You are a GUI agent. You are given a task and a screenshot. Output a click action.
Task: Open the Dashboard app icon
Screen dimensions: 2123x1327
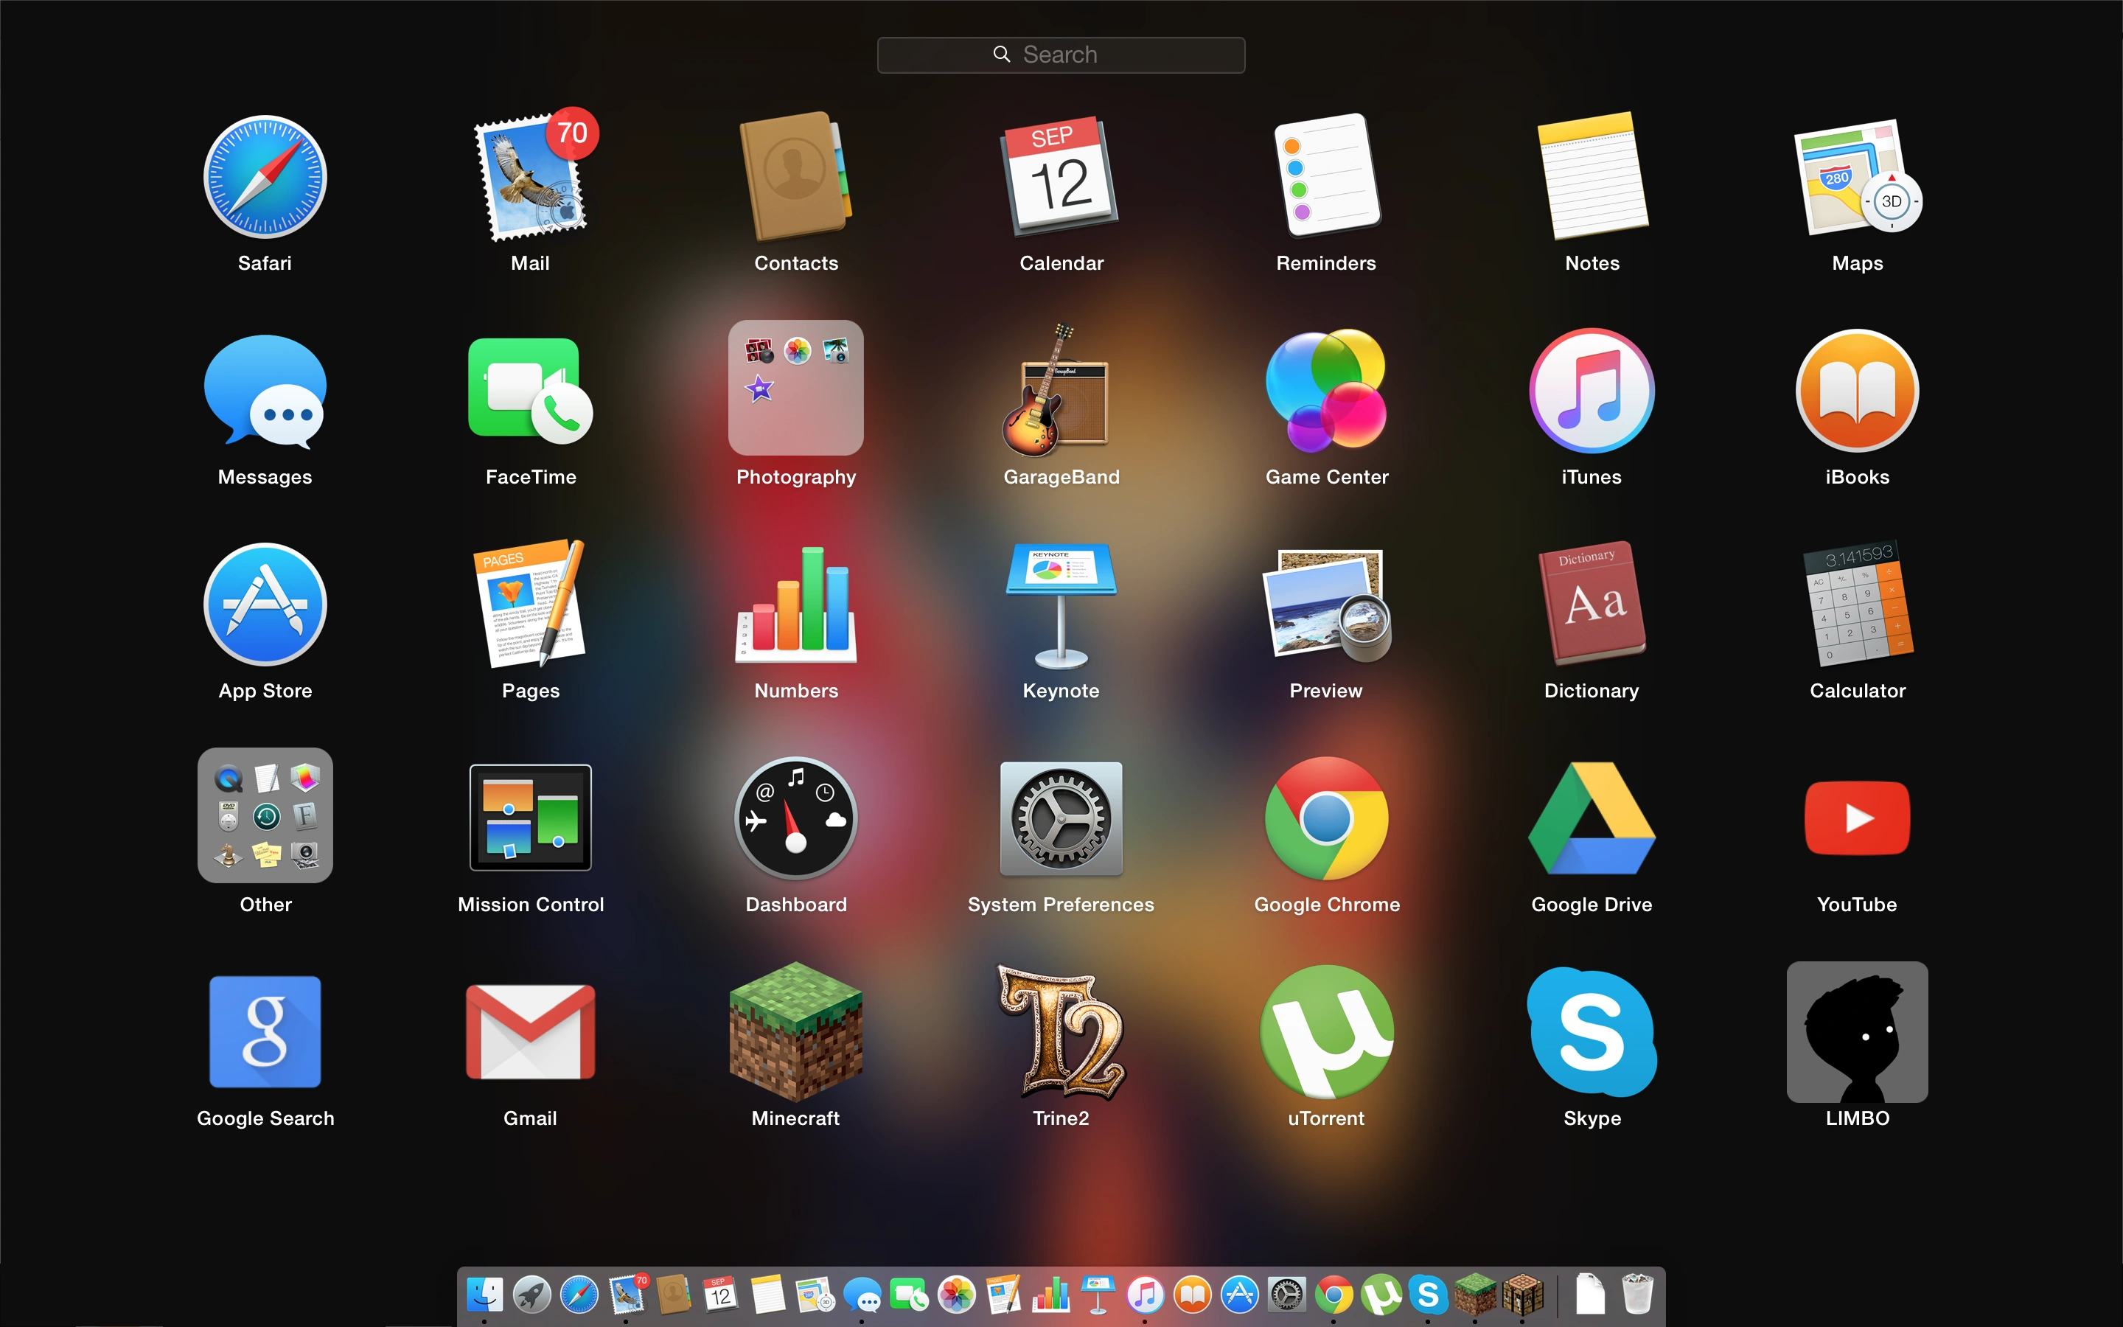click(x=795, y=818)
